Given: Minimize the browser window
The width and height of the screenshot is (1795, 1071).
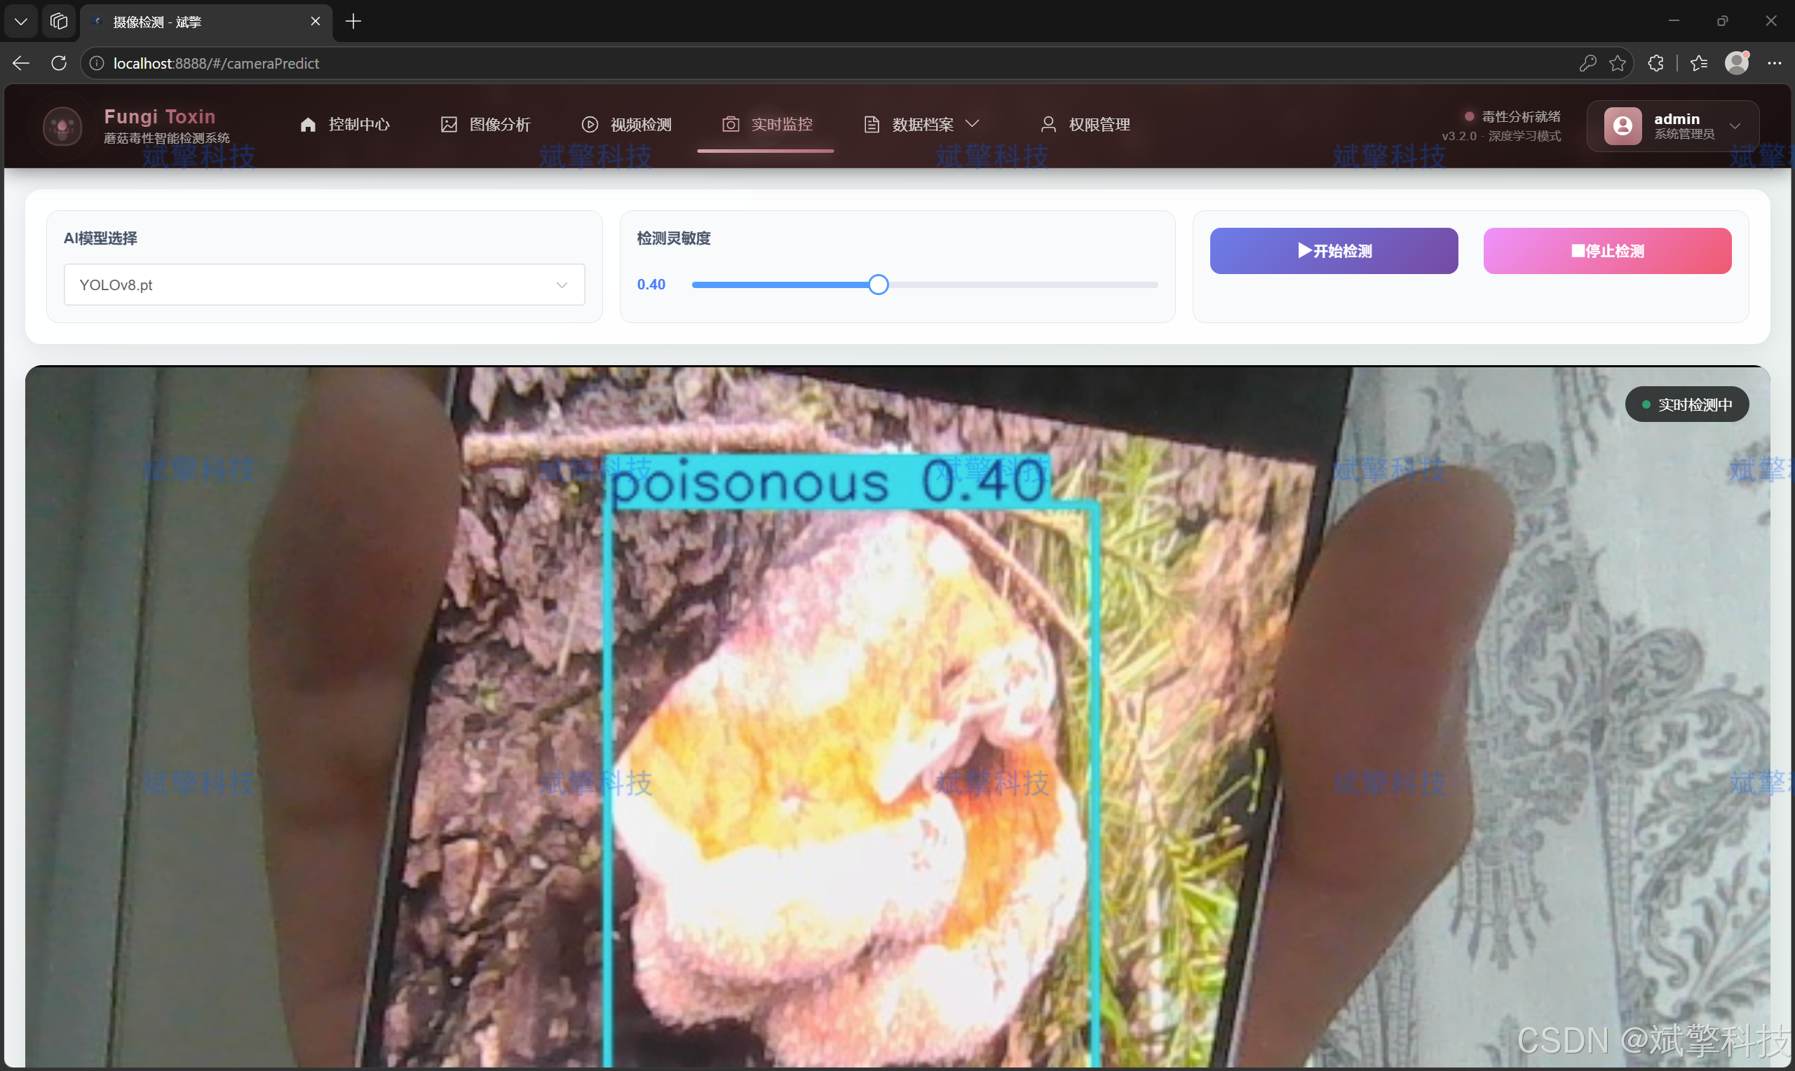Looking at the screenshot, I should 1674,21.
